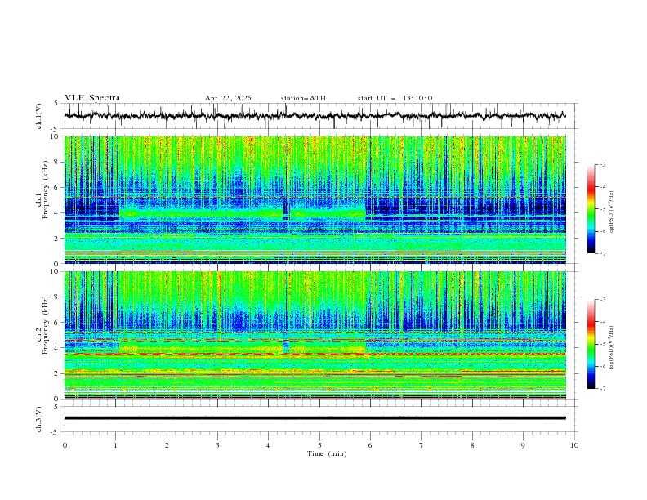Click the red 3.5 kHz line in ch.2 spectrogram
647x500 pixels.
(x=315, y=354)
